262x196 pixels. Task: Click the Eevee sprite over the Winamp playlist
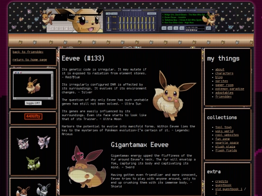tap(211, 18)
